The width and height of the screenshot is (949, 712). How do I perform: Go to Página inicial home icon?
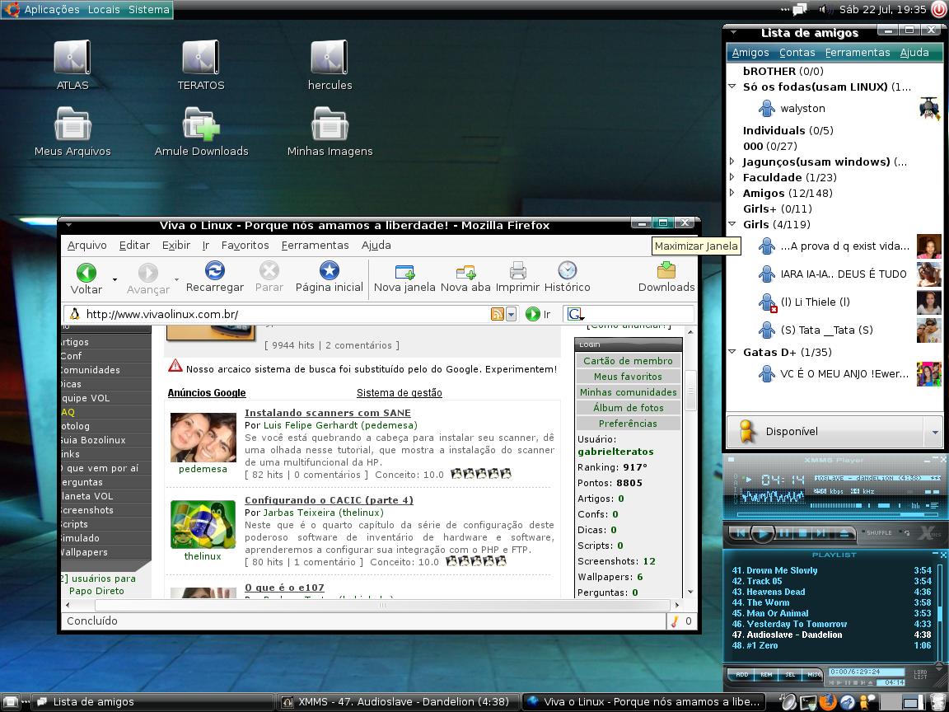click(330, 270)
